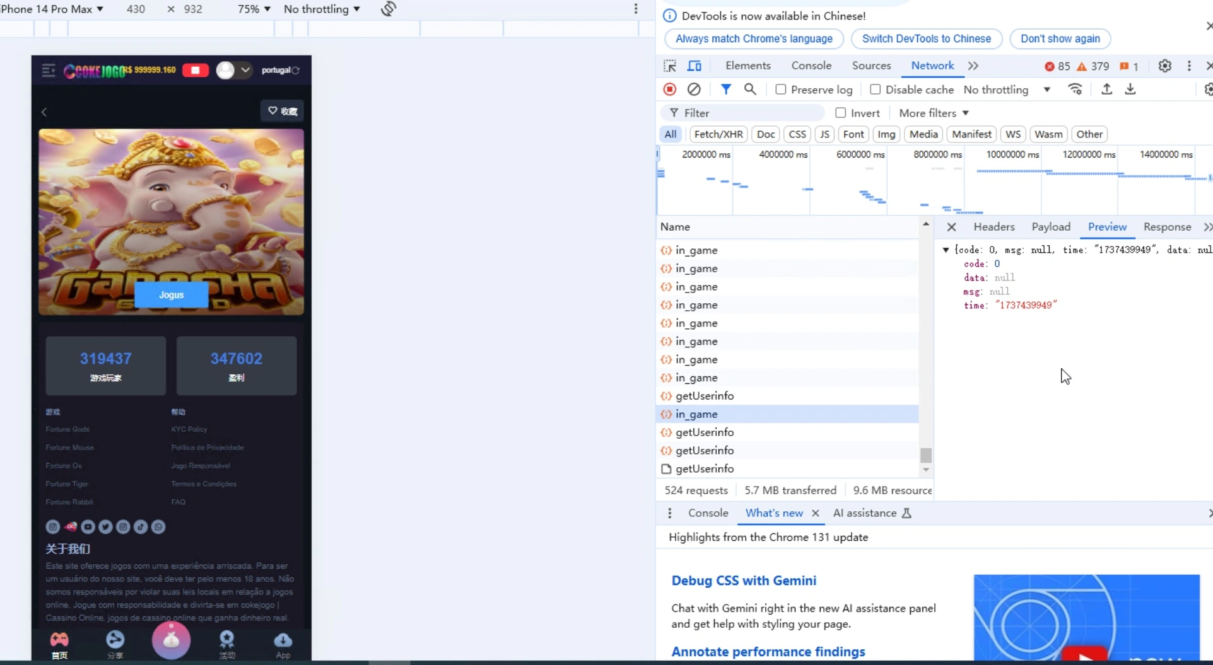Click Always match Chrome's language button
Screen dimensions: 1213x665
click(754, 38)
